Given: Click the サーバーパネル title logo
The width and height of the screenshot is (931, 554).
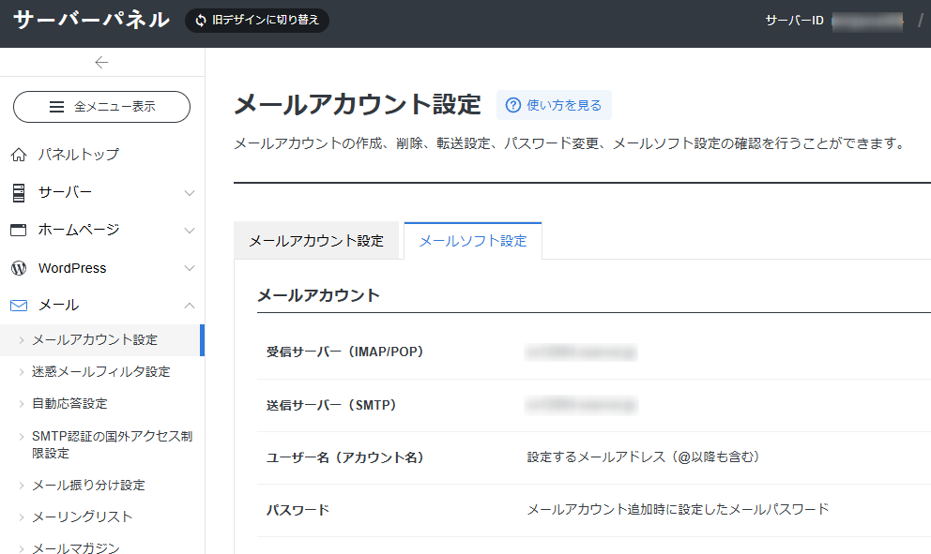Looking at the screenshot, I should pos(91,20).
